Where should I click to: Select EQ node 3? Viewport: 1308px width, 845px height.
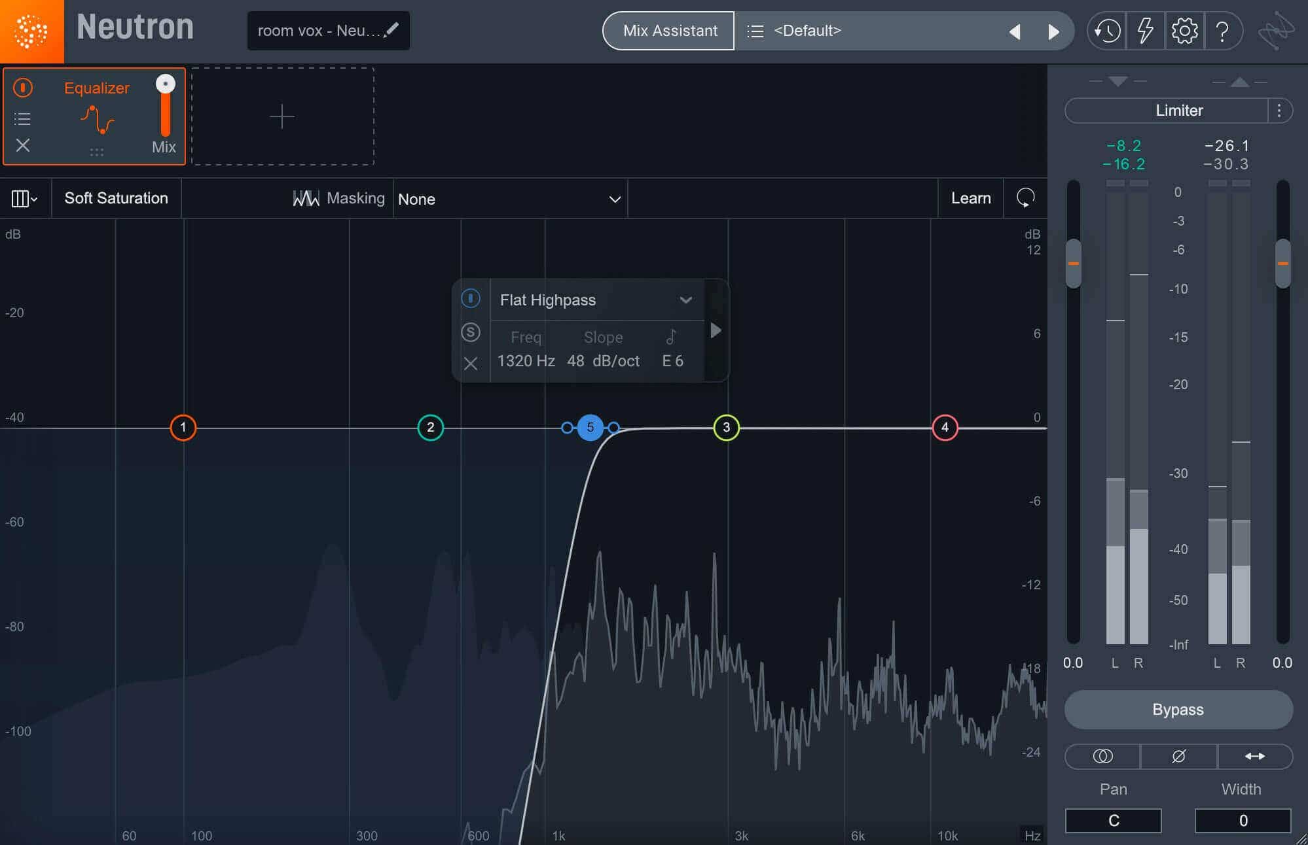click(727, 428)
